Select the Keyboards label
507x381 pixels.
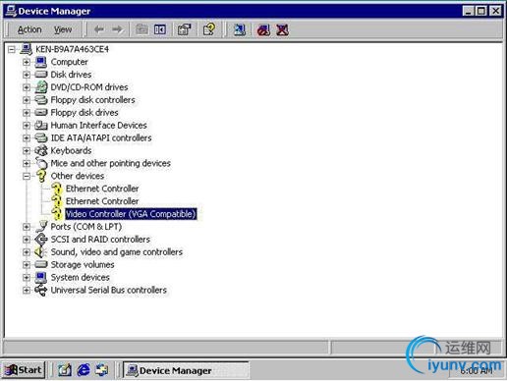click(71, 150)
